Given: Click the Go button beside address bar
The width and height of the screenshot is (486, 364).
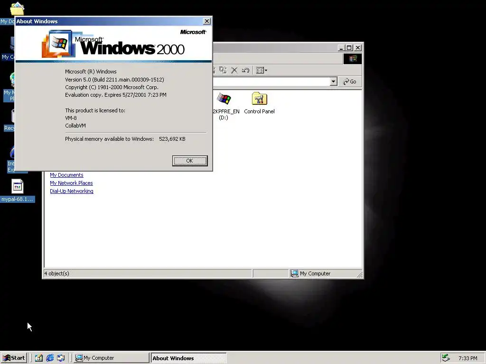Looking at the screenshot, I should click(x=350, y=82).
